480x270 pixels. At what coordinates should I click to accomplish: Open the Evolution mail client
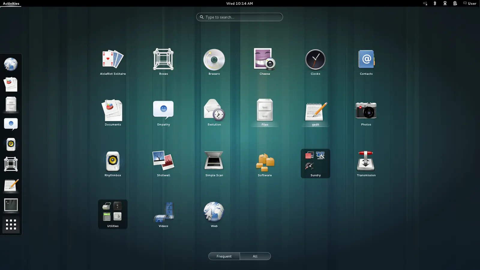[214, 113]
